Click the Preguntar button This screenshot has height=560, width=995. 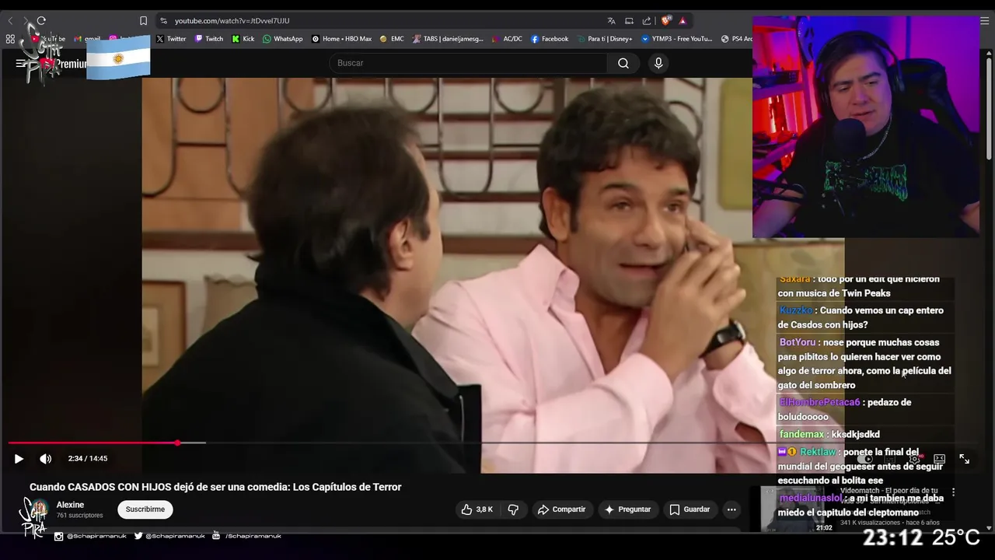pyautogui.click(x=627, y=509)
